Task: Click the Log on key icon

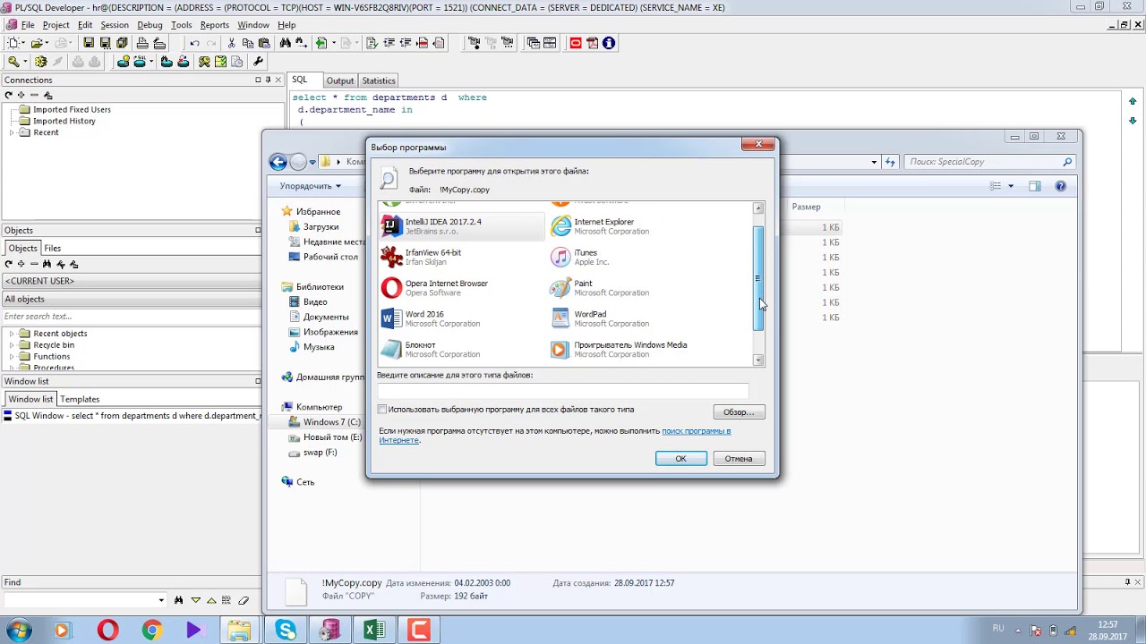Action: pyautogui.click(x=13, y=62)
